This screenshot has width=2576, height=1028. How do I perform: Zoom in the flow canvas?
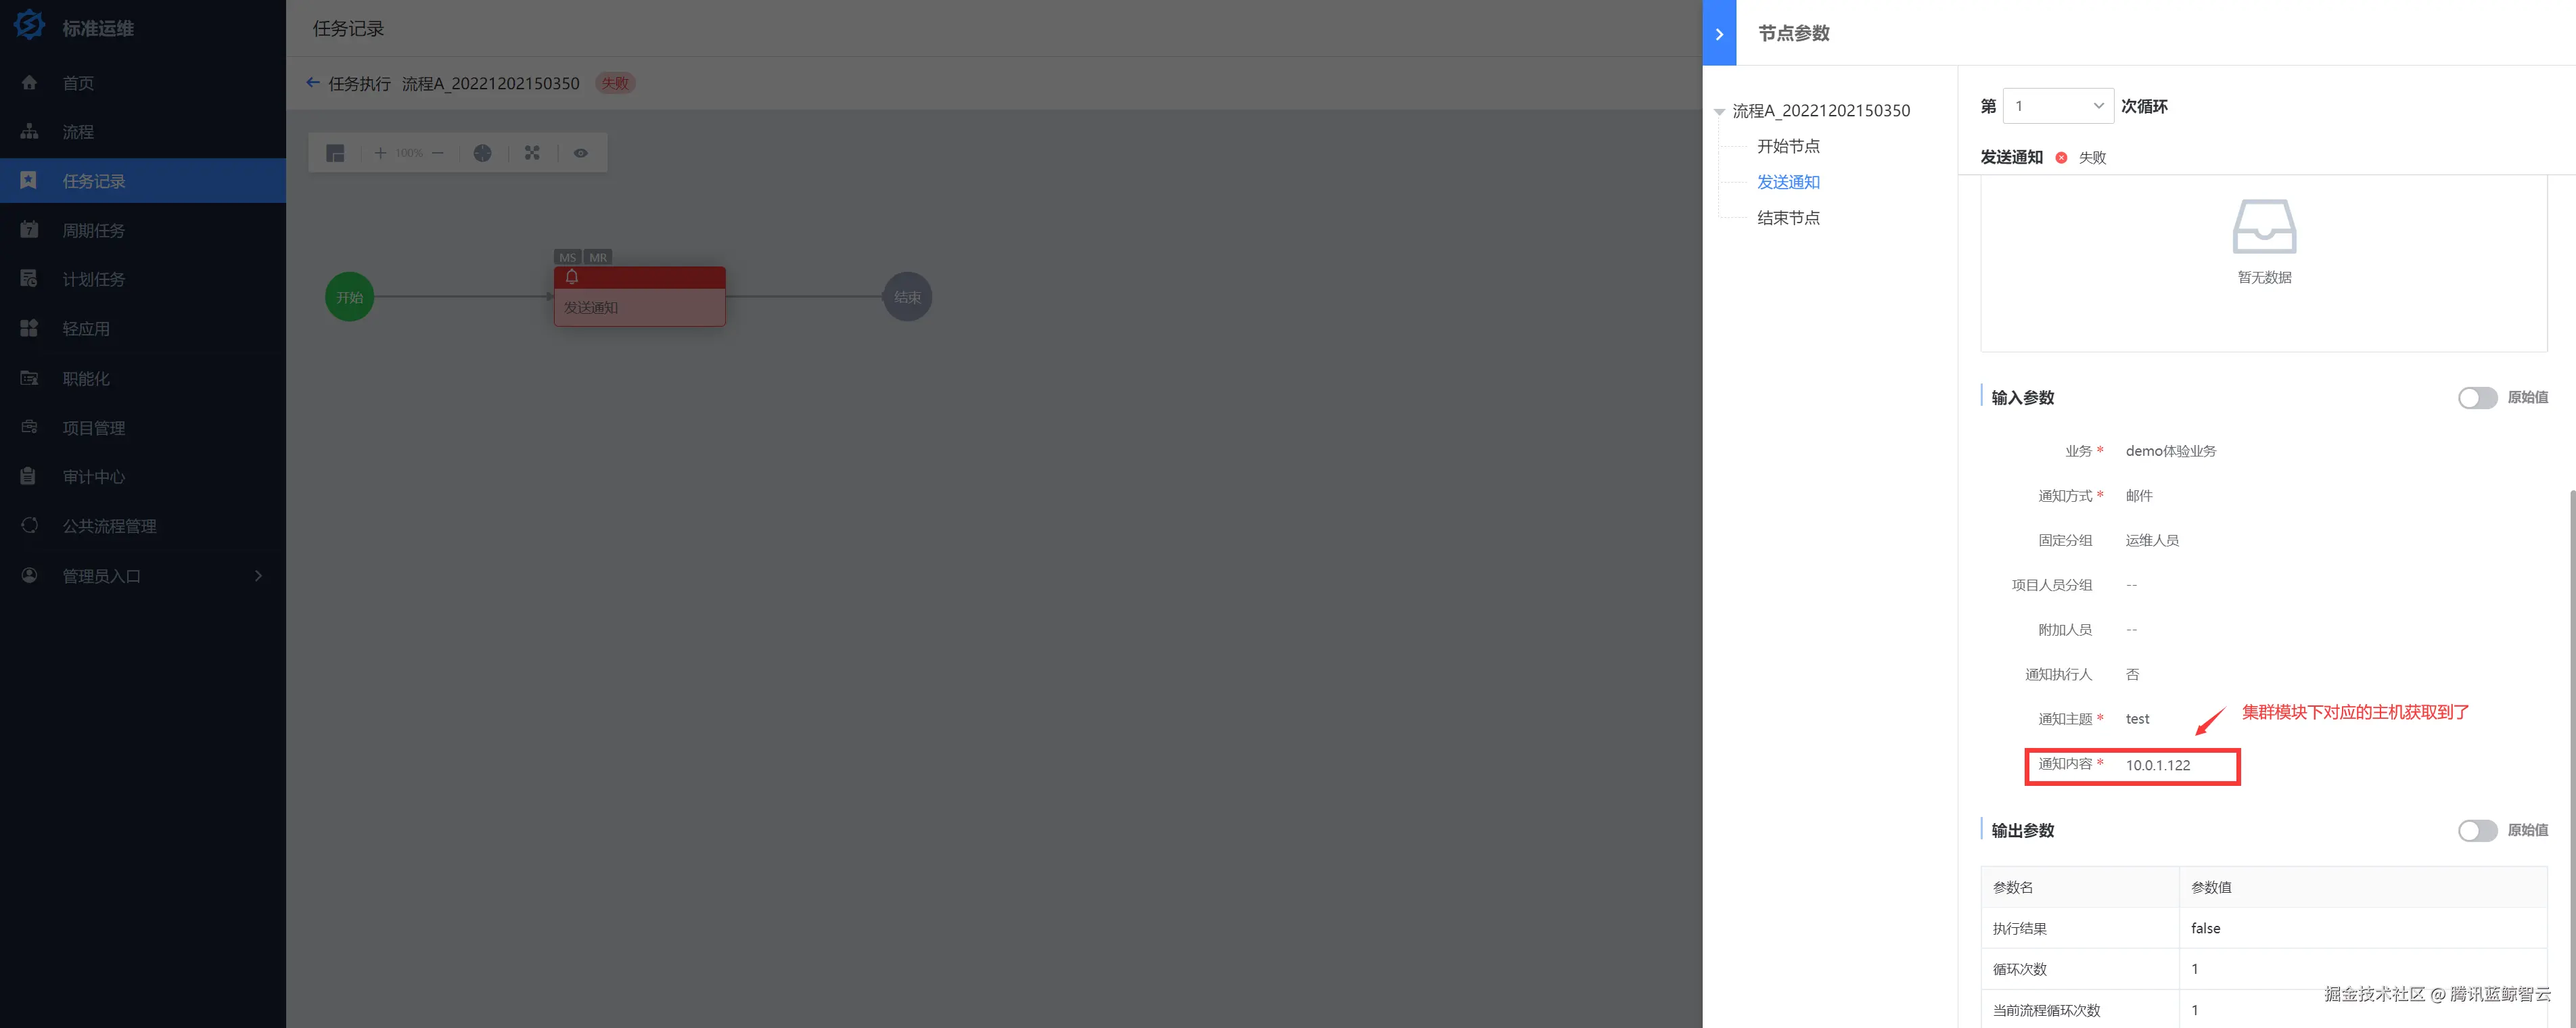tap(380, 153)
